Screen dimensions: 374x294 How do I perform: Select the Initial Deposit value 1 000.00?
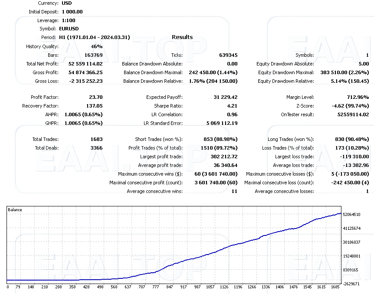[x=72, y=12]
